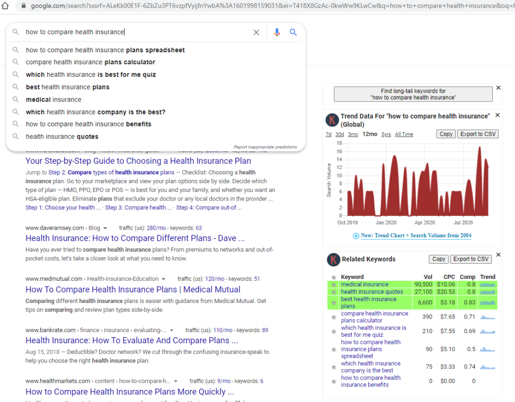The width and height of the screenshot is (515, 402).
Task: Close the long-tail keywords widget
Action: point(498,87)
